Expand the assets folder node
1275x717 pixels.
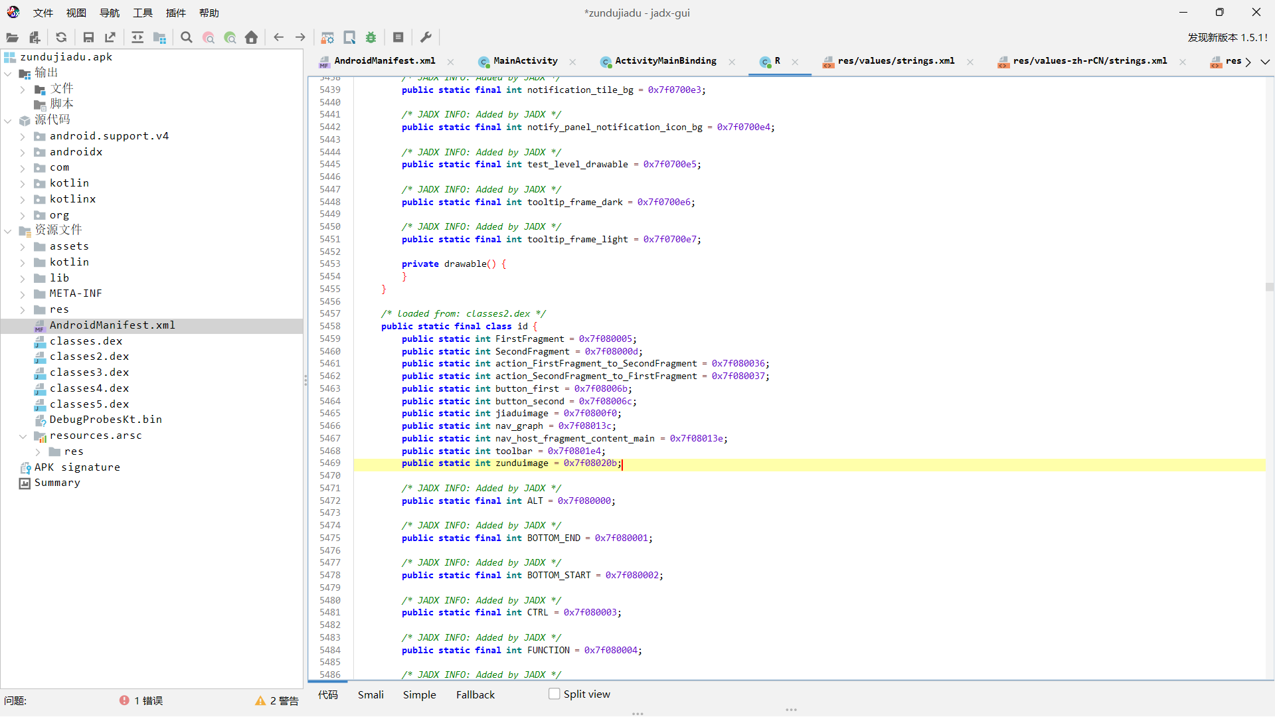click(x=23, y=247)
